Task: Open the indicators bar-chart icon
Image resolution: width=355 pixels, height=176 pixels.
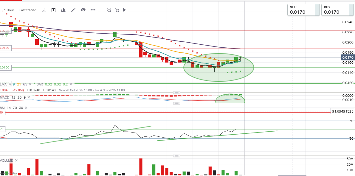Action: point(63,10)
